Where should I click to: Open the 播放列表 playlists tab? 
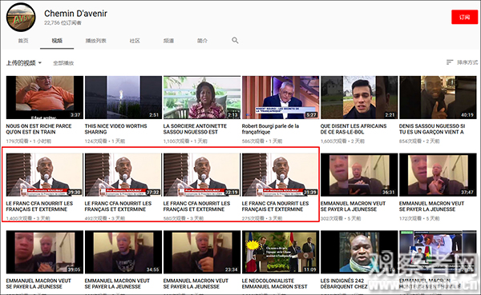click(x=95, y=41)
